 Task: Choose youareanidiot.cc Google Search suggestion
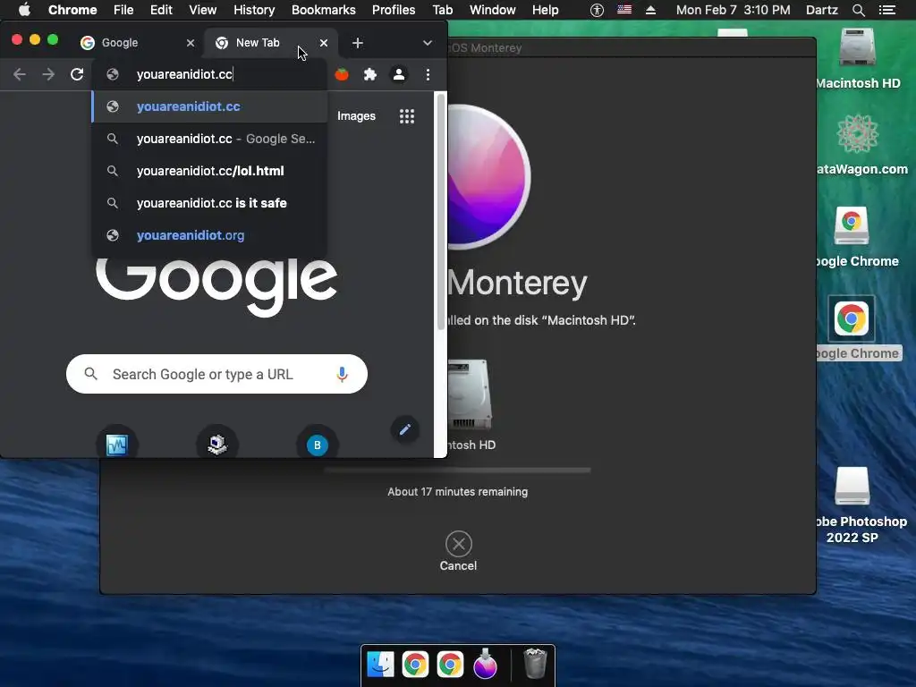[x=209, y=139]
